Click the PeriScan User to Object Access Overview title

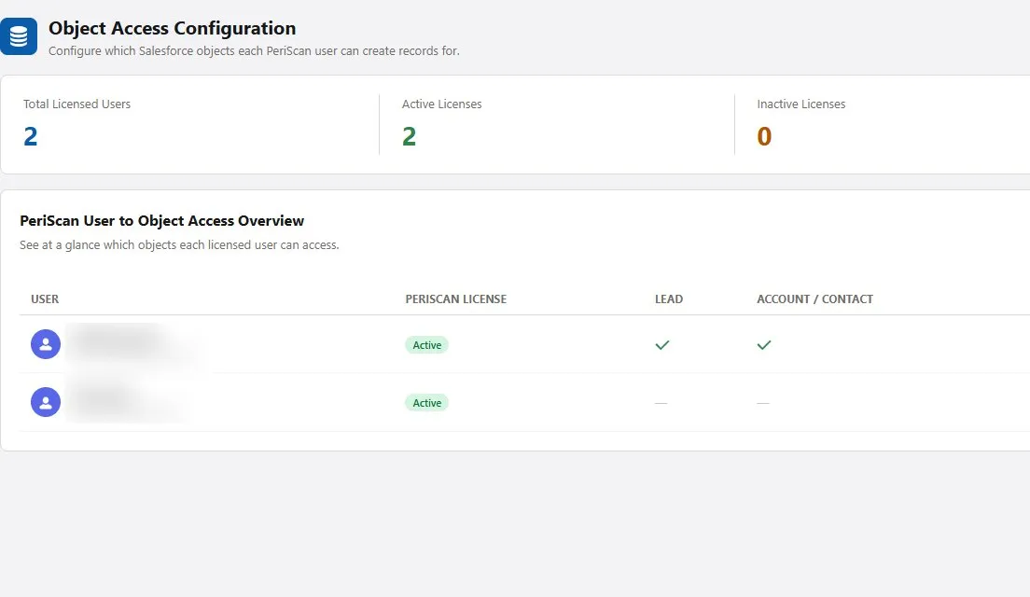tap(161, 221)
